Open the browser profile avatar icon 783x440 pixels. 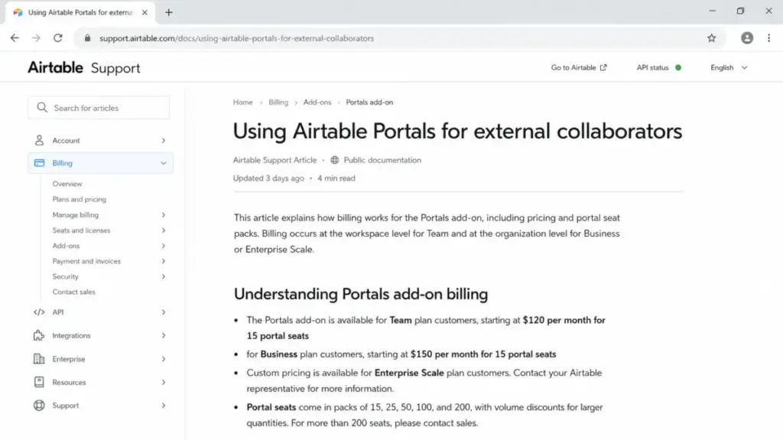(x=746, y=38)
